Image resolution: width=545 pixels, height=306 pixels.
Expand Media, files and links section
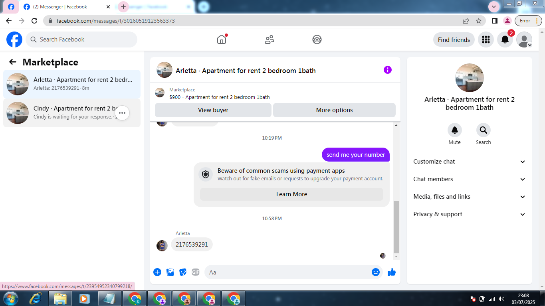[x=470, y=197]
